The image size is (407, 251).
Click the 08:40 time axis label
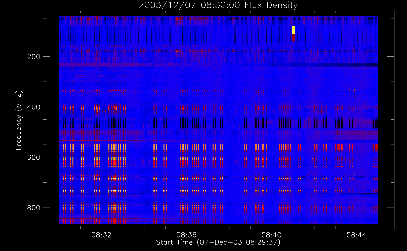pyautogui.click(x=271, y=235)
